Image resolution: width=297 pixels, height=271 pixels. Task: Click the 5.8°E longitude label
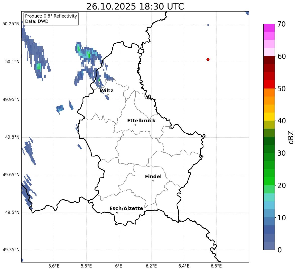86,266
